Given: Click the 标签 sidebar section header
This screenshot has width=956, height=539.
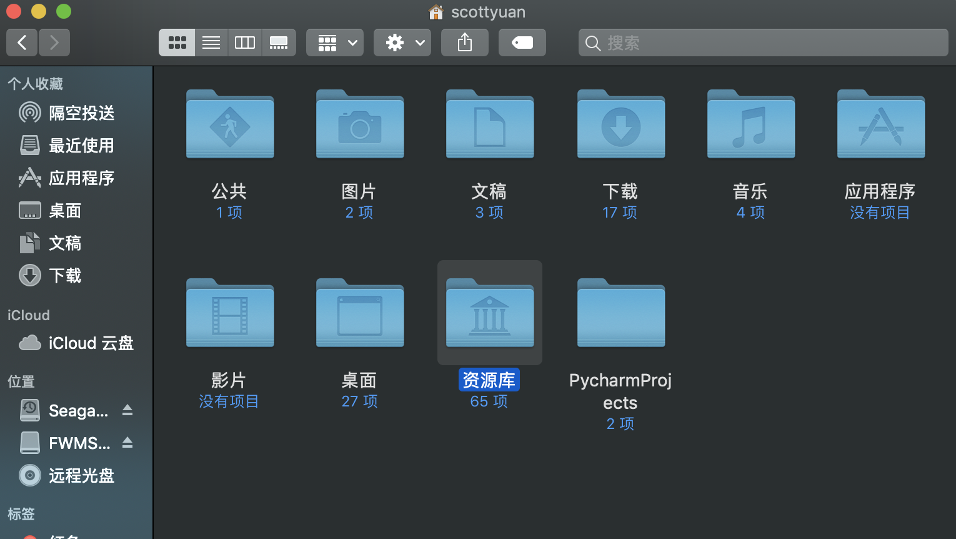Looking at the screenshot, I should (x=21, y=514).
